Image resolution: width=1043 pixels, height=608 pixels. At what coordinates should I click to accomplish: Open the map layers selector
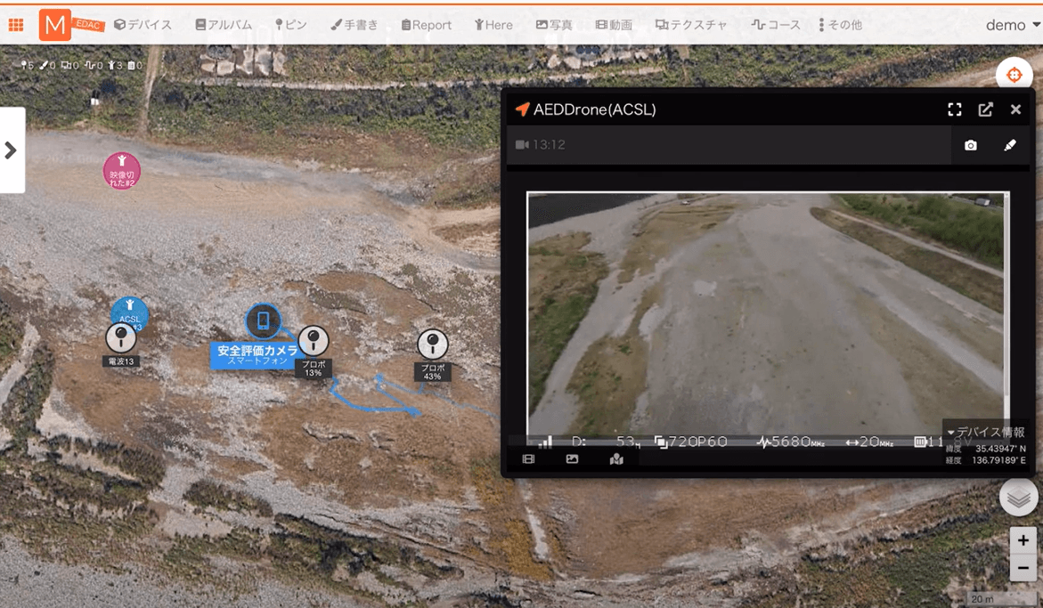[1018, 497]
